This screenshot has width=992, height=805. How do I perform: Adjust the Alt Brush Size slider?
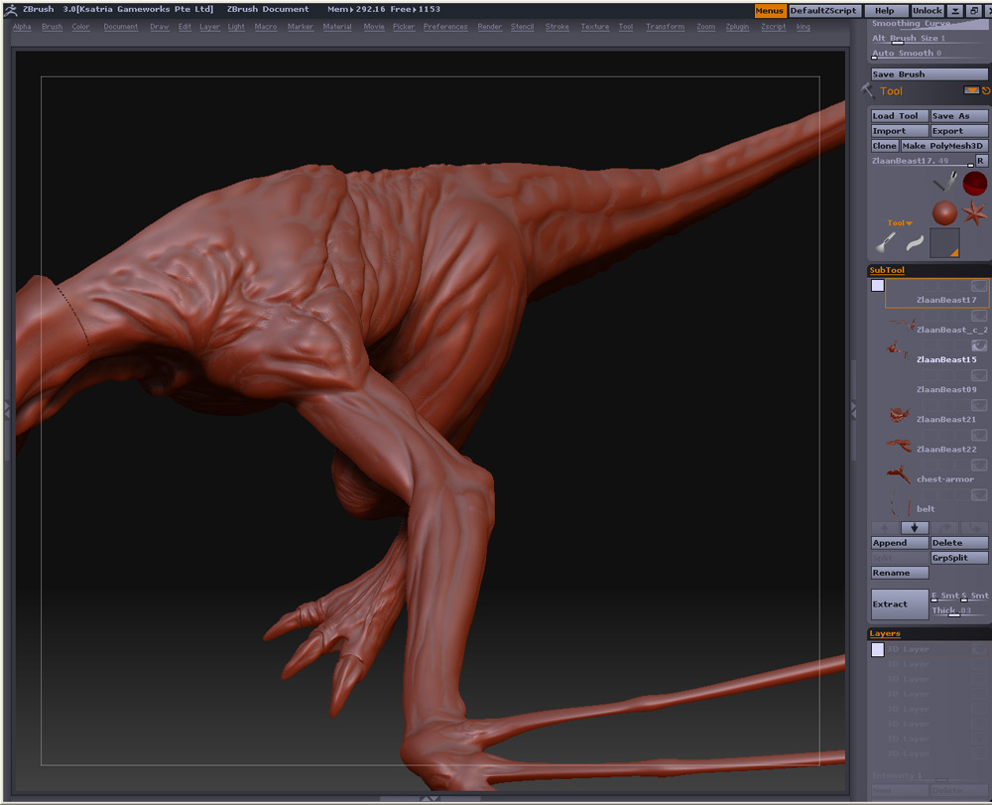click(930, 39)
